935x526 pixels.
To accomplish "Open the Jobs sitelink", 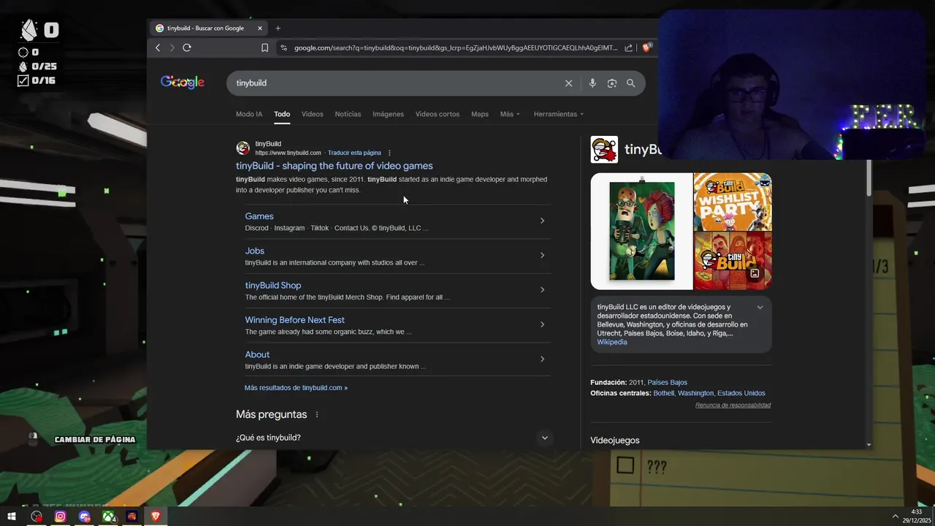I will click(x=254, y=251).
